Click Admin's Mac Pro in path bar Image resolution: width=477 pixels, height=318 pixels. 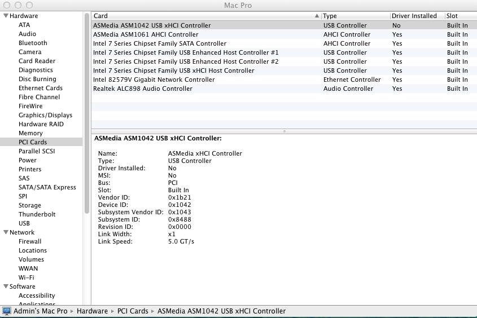(x=41, y=311)
